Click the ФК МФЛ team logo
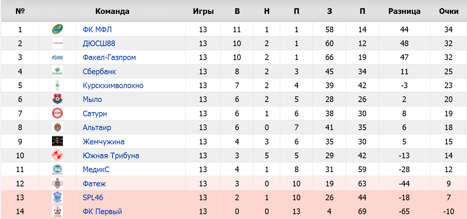This screenshot has height=219, width=467. click(57, 29)
